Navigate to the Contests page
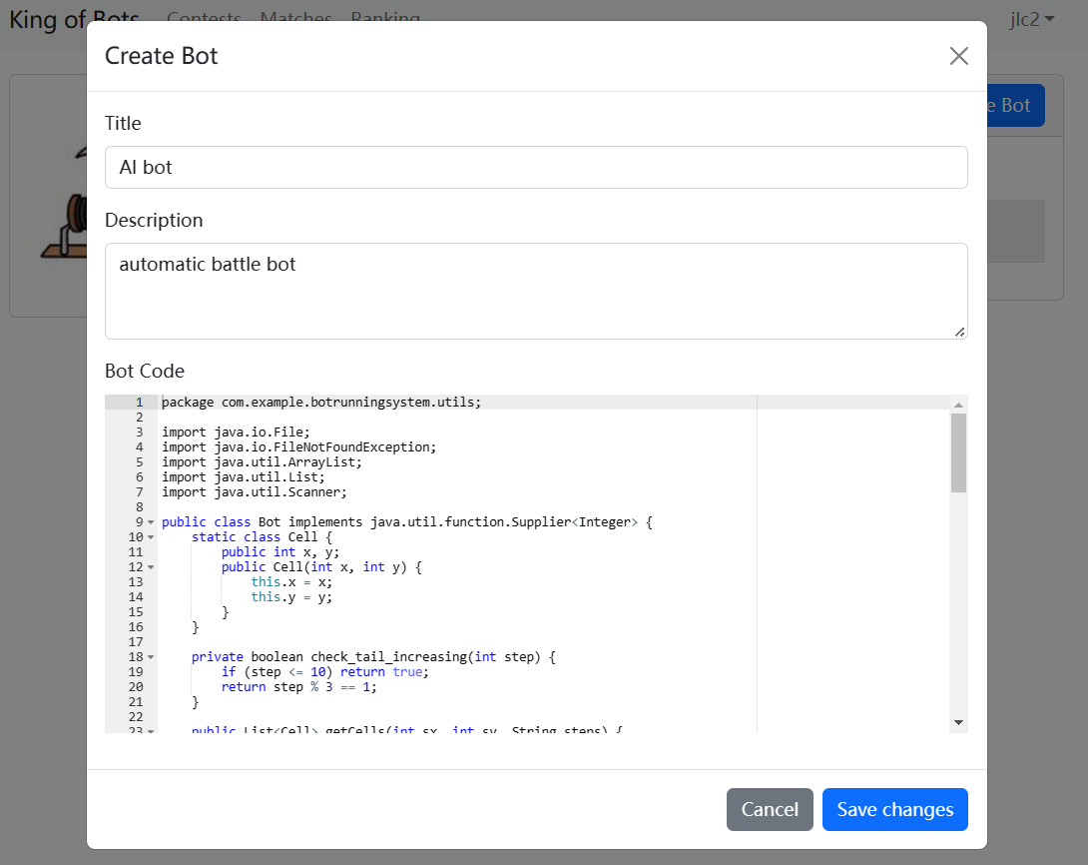The image size is (1088, 865). (x=204, y=18)
